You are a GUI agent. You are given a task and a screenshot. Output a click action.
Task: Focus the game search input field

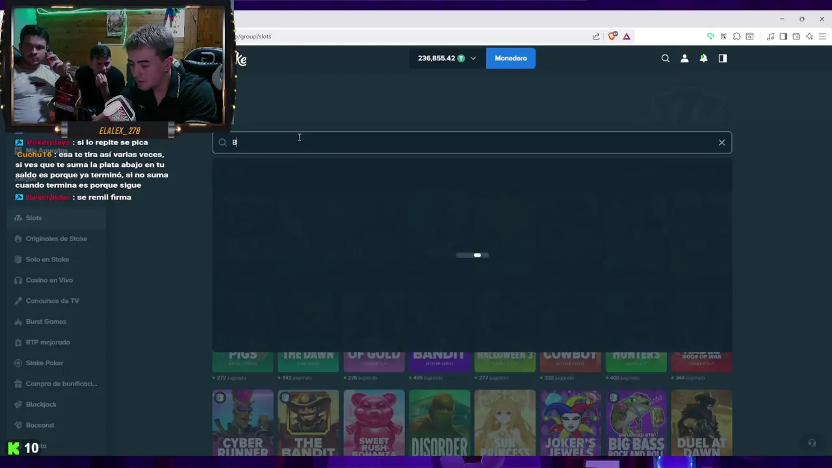click(472, 142)
